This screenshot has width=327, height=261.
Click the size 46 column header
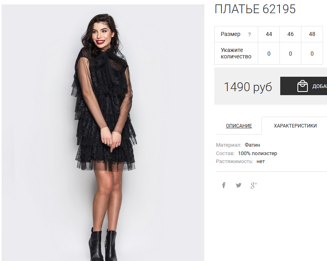pyautogui.click(x=290, y=34)
